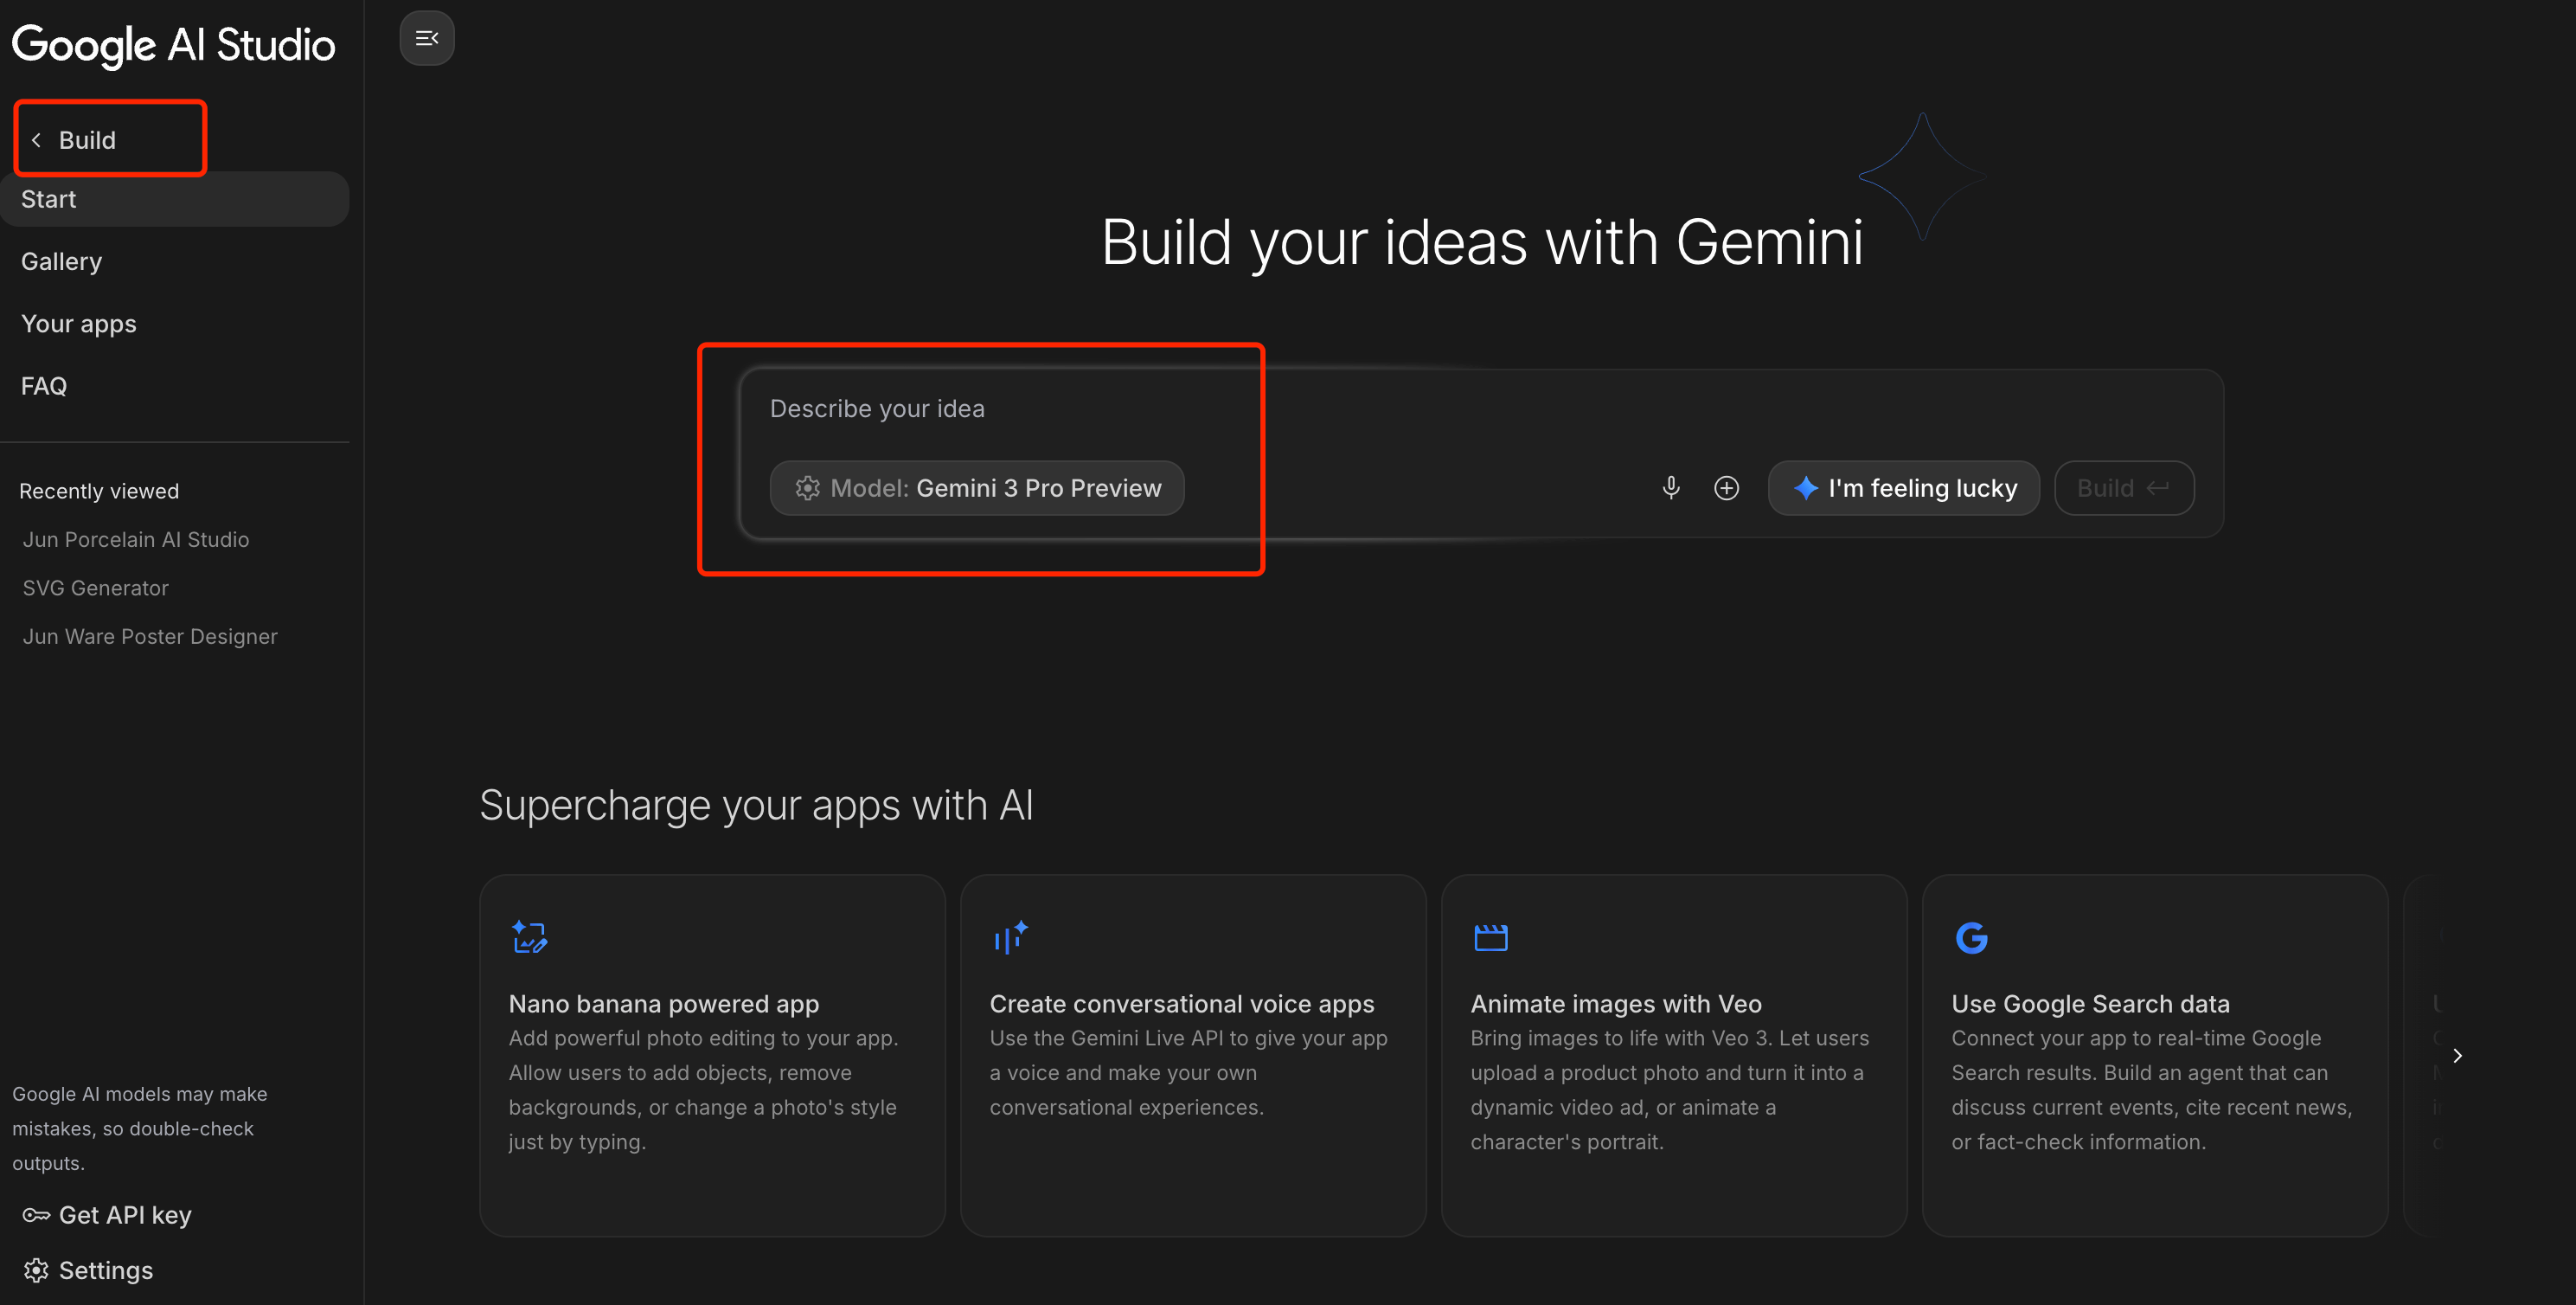Click the Google Search G icon

pyautogui.click(x=1971, y=936)
